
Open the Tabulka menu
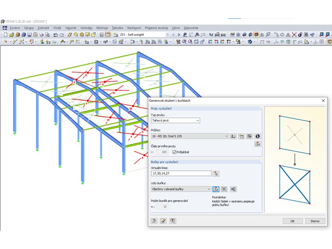(x=118, y=28)
